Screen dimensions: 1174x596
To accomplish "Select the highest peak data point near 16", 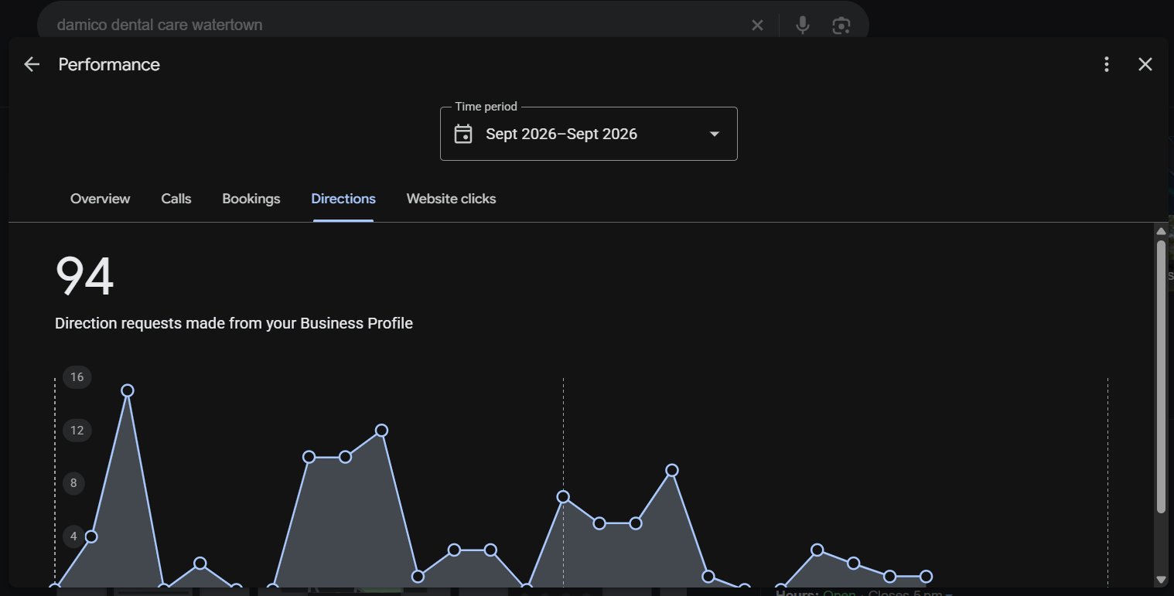I will (x=128, y=390).
